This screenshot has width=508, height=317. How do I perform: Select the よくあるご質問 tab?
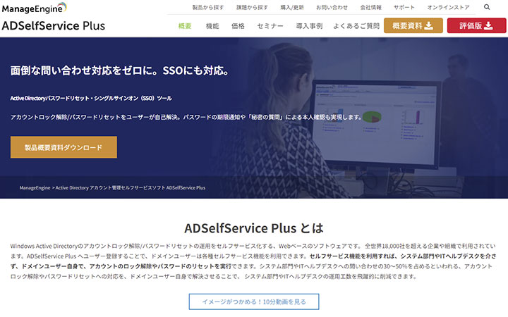tap(356, 26)
